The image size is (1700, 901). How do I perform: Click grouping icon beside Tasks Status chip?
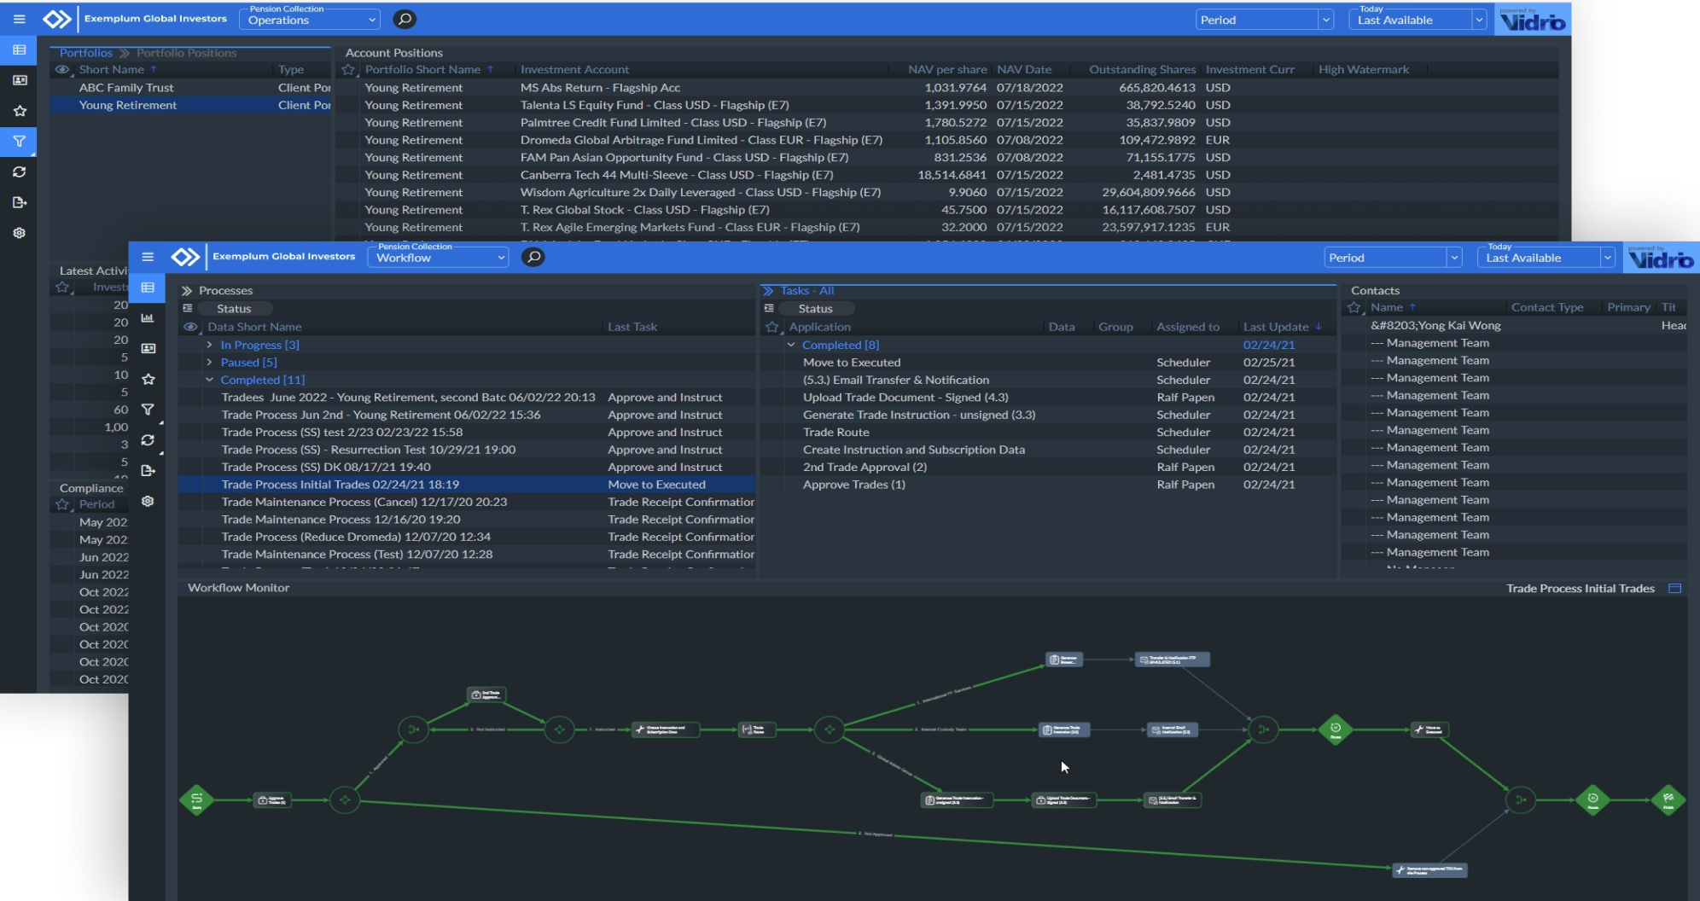tap(769, 309)
